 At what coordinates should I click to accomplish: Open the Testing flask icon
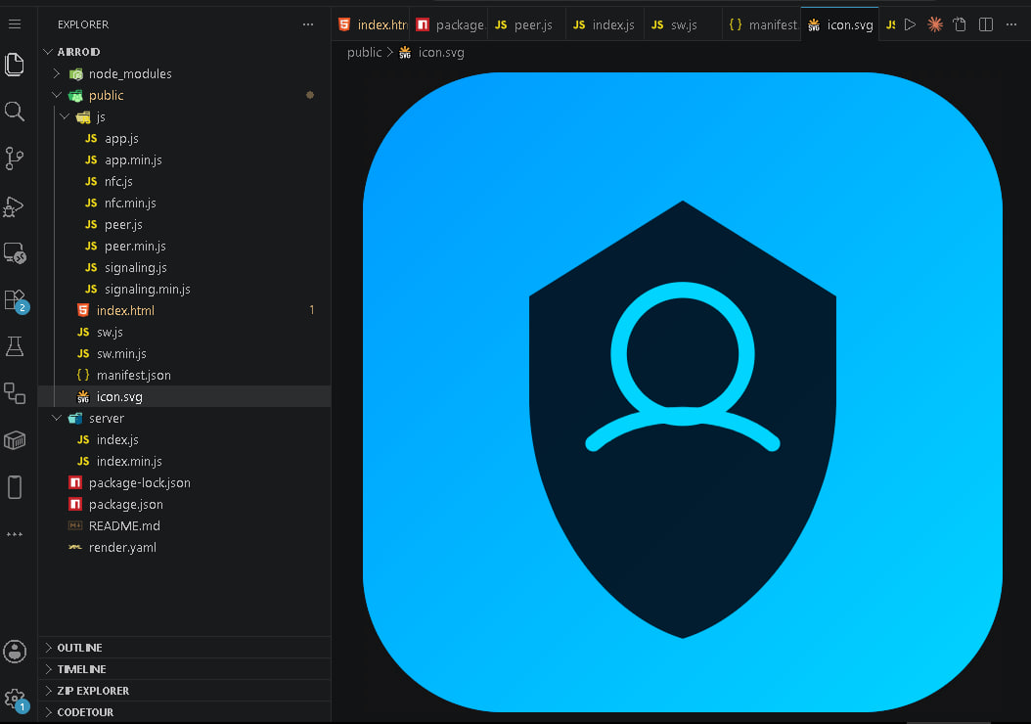pyautogui.click(x=15, y=346)
